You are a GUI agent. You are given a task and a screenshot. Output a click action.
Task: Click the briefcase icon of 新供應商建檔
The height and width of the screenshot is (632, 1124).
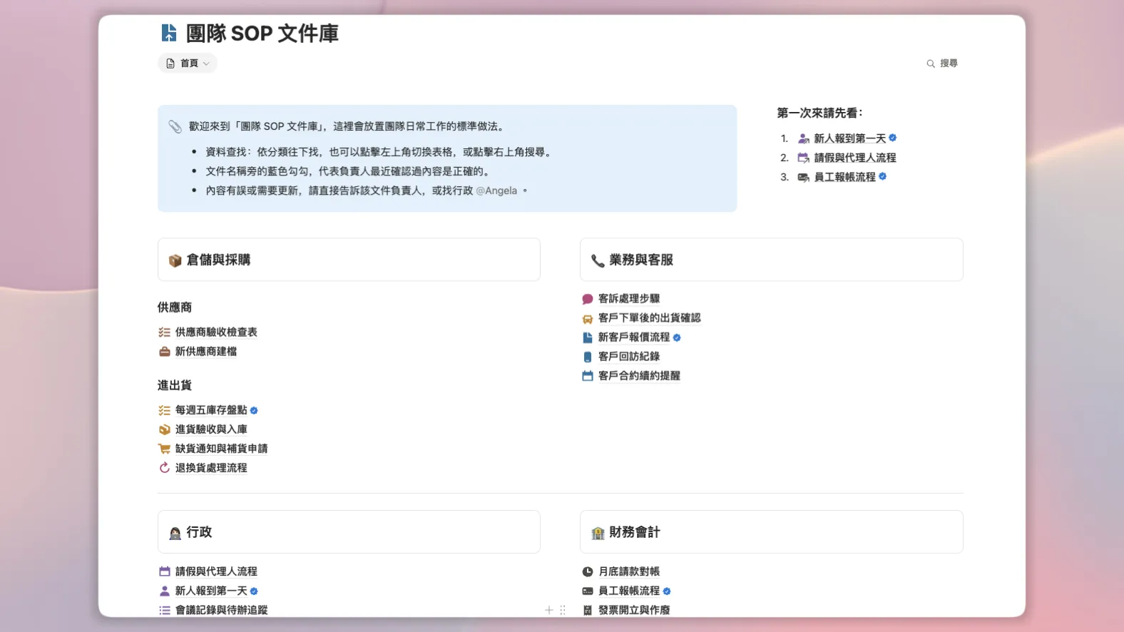click(164, 352)
